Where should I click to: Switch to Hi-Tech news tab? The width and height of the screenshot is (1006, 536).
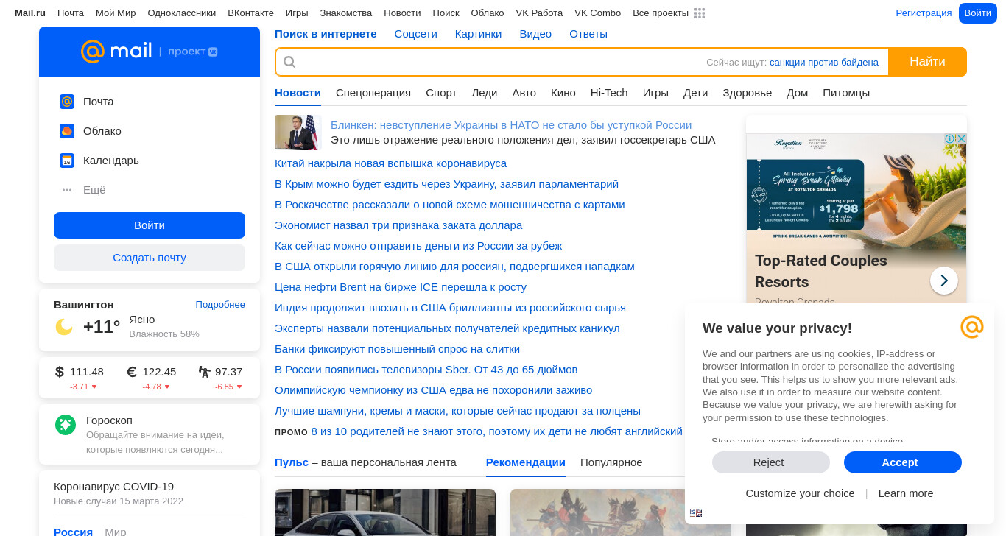[x=609, y=93]
